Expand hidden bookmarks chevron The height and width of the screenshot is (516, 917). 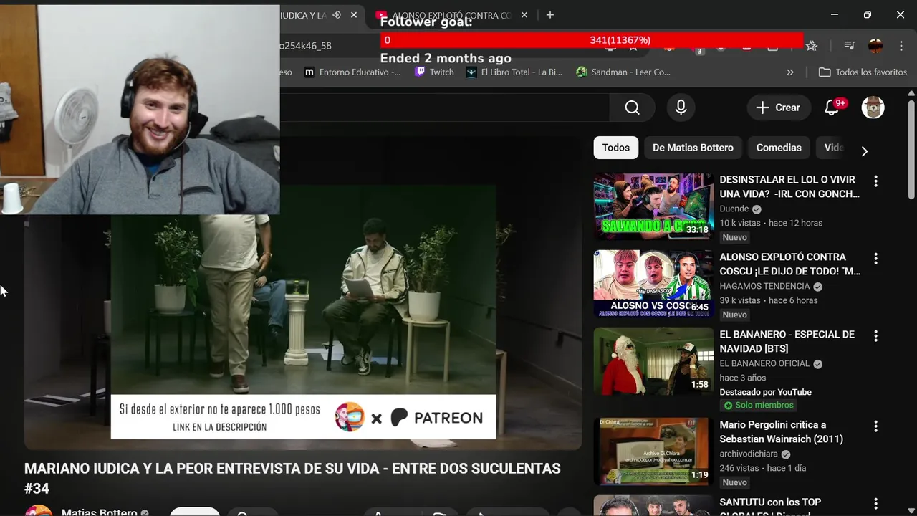point(790,72)
